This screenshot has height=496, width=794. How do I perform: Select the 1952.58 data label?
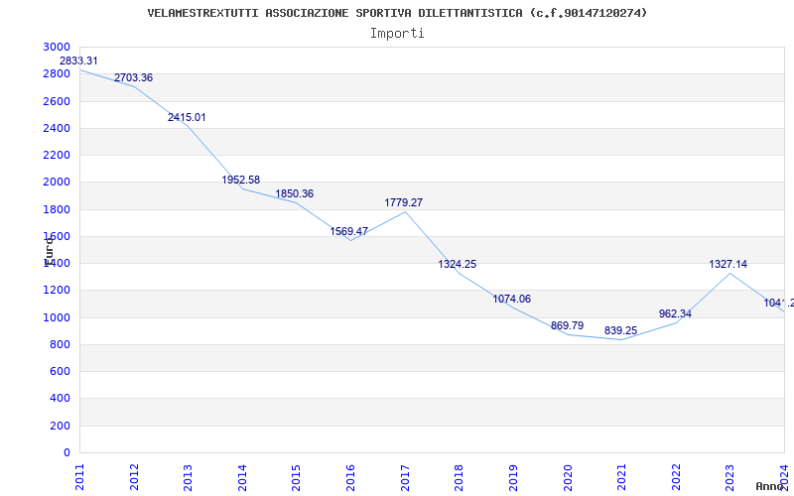(240, 180)
